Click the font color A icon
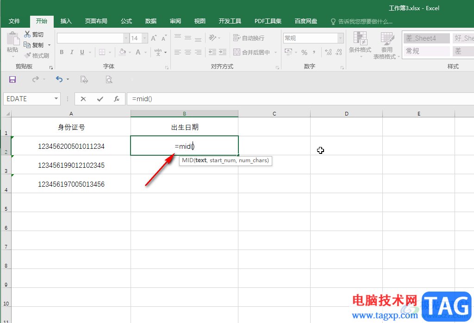Viewport: 474px width, 323px height. [x=138, y=52]
